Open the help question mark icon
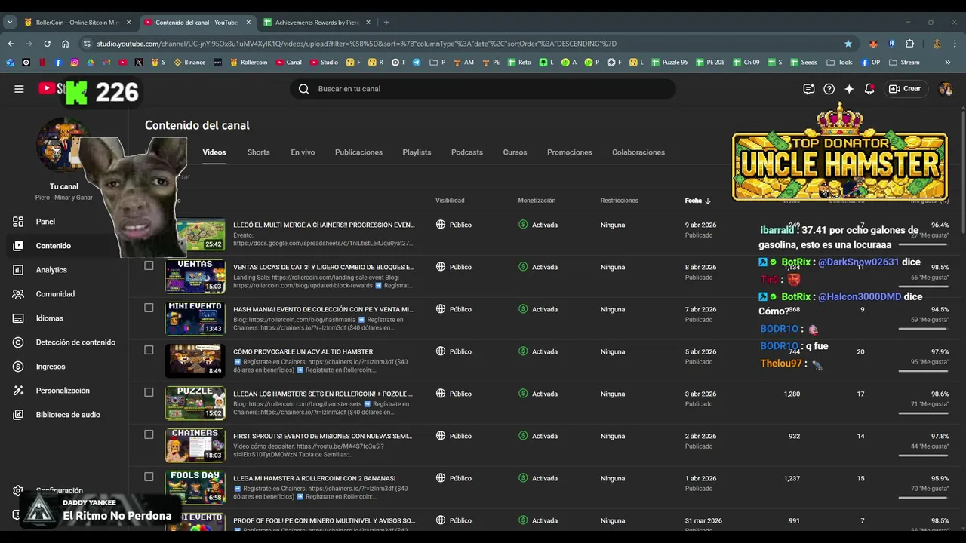This screenshot has width=966, height=543. [x=829, y=89]
